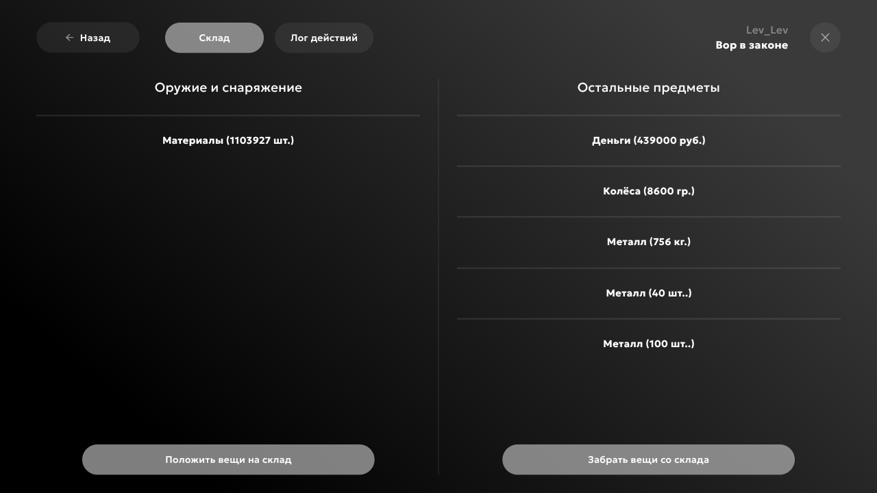Select Деньги (439000 руб.) entry
This screenshot has width=877, height=493.
click(648, 140)
